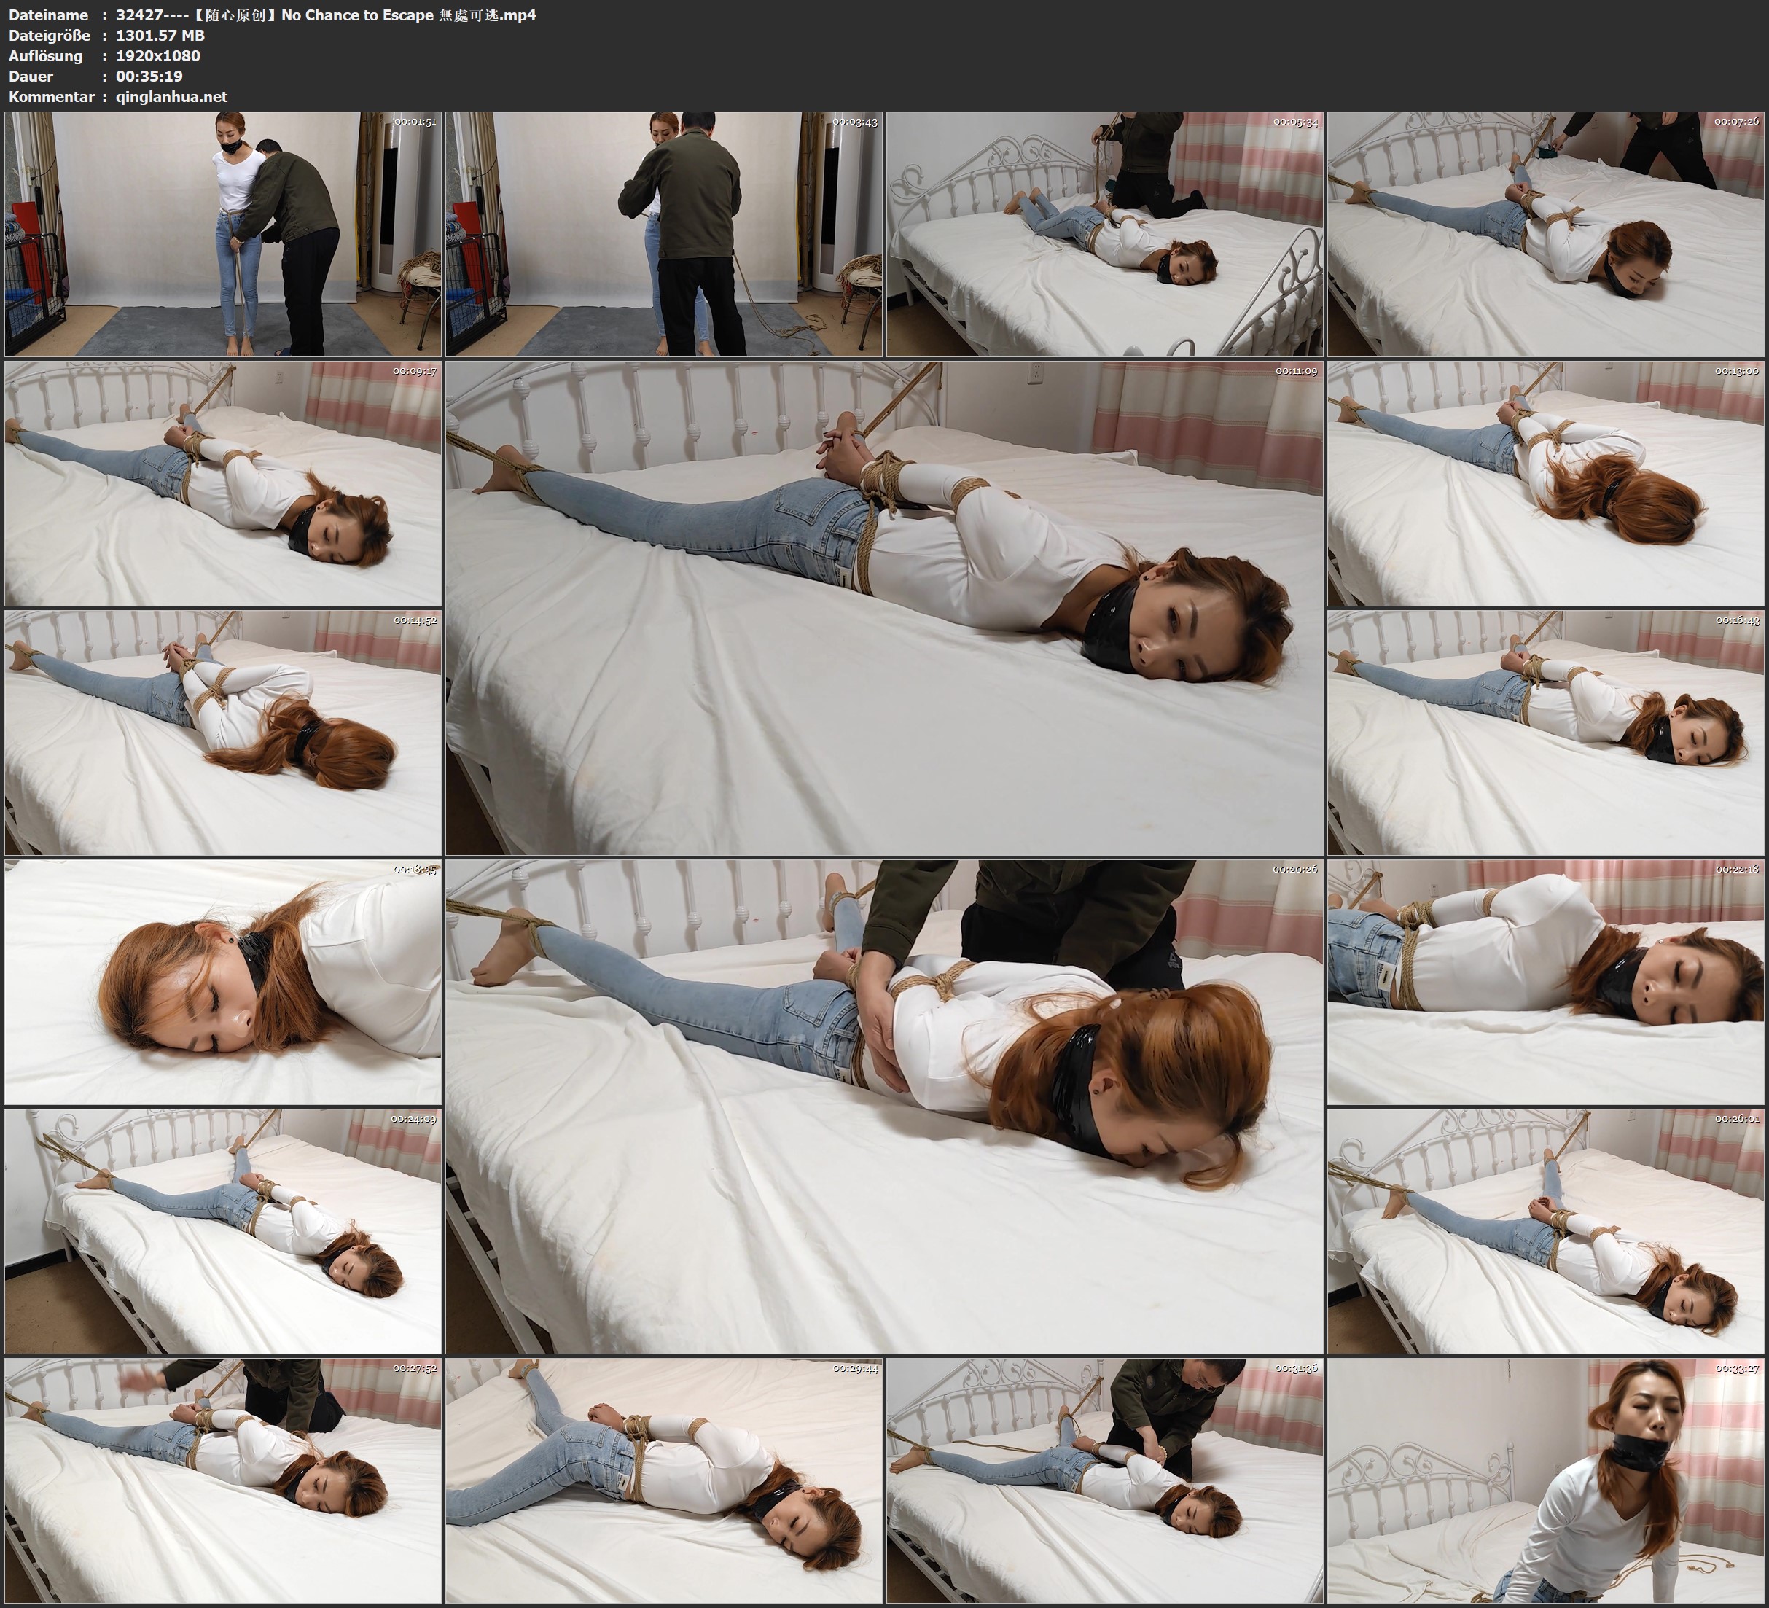This screenshot has height=1608, width=1769.
Task: Click the 00:35:19 duration value
Action: tap(149, 77)
